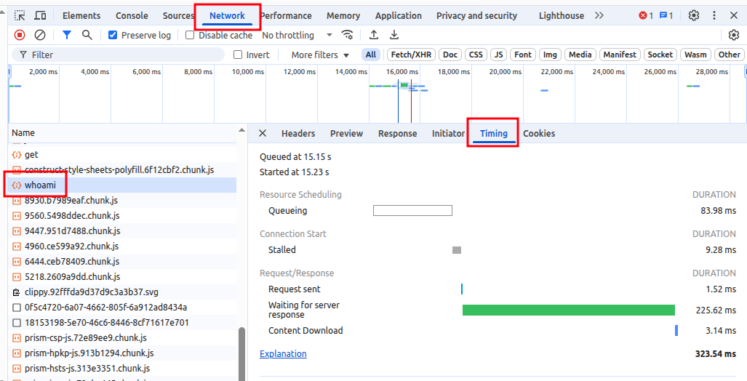Enable the Disable cache checkbox
The height and width of the screenshot is (381, 747).
pos(190,35)
